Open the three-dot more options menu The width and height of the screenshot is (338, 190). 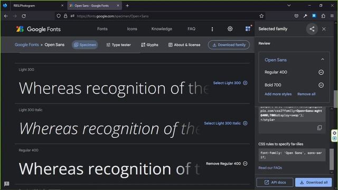pos(212,29)
